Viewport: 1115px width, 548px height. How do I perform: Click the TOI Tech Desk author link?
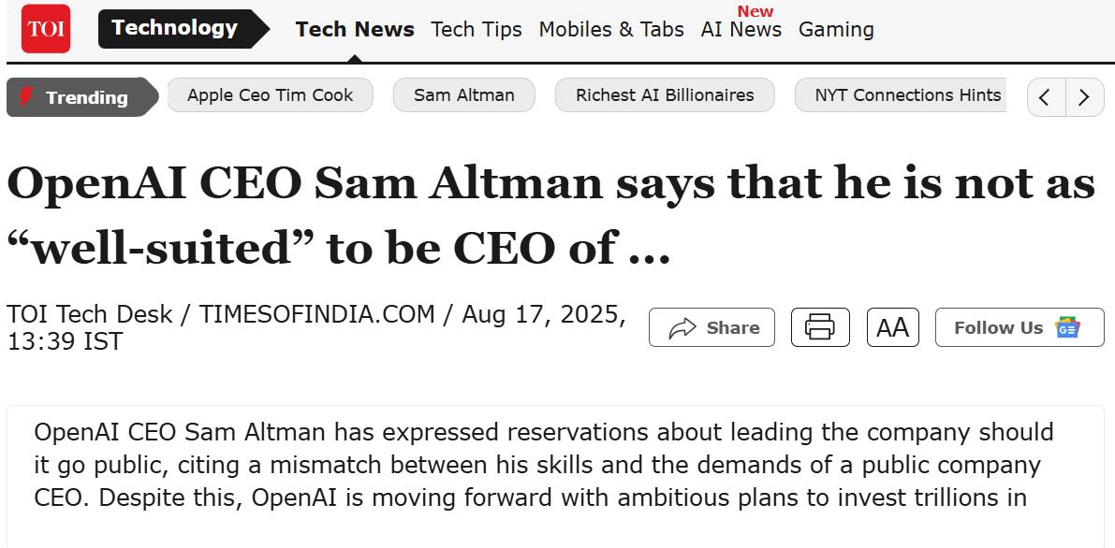point(90,314)
